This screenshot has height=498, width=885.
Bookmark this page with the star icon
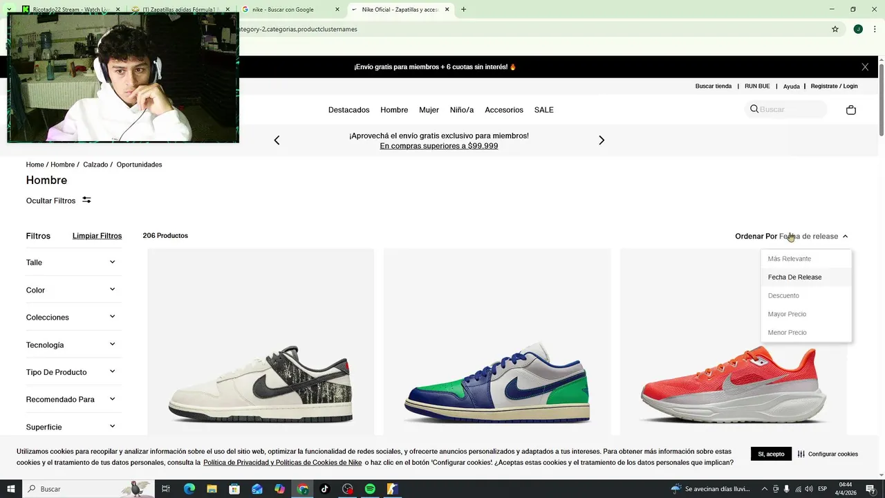pos(835,29)
